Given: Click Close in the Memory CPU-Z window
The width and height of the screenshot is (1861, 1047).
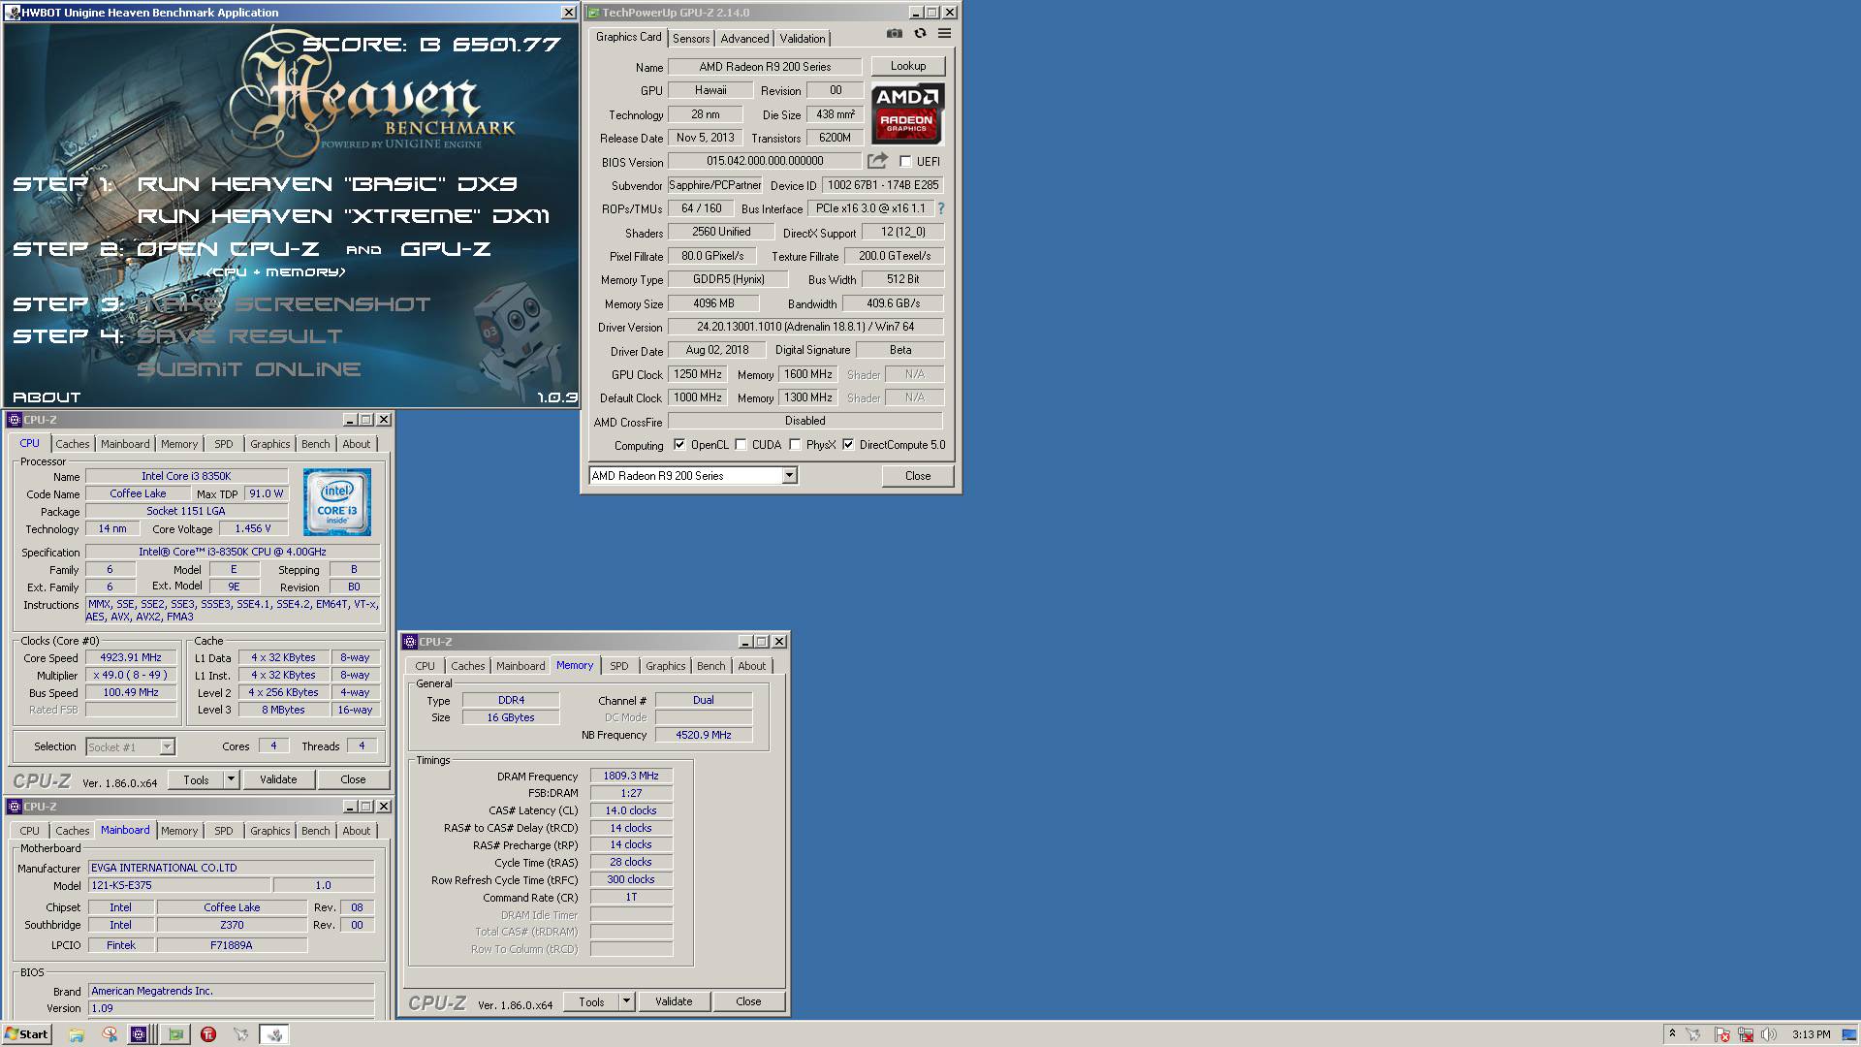Looking at the screenshot, I should point(748,1001).
